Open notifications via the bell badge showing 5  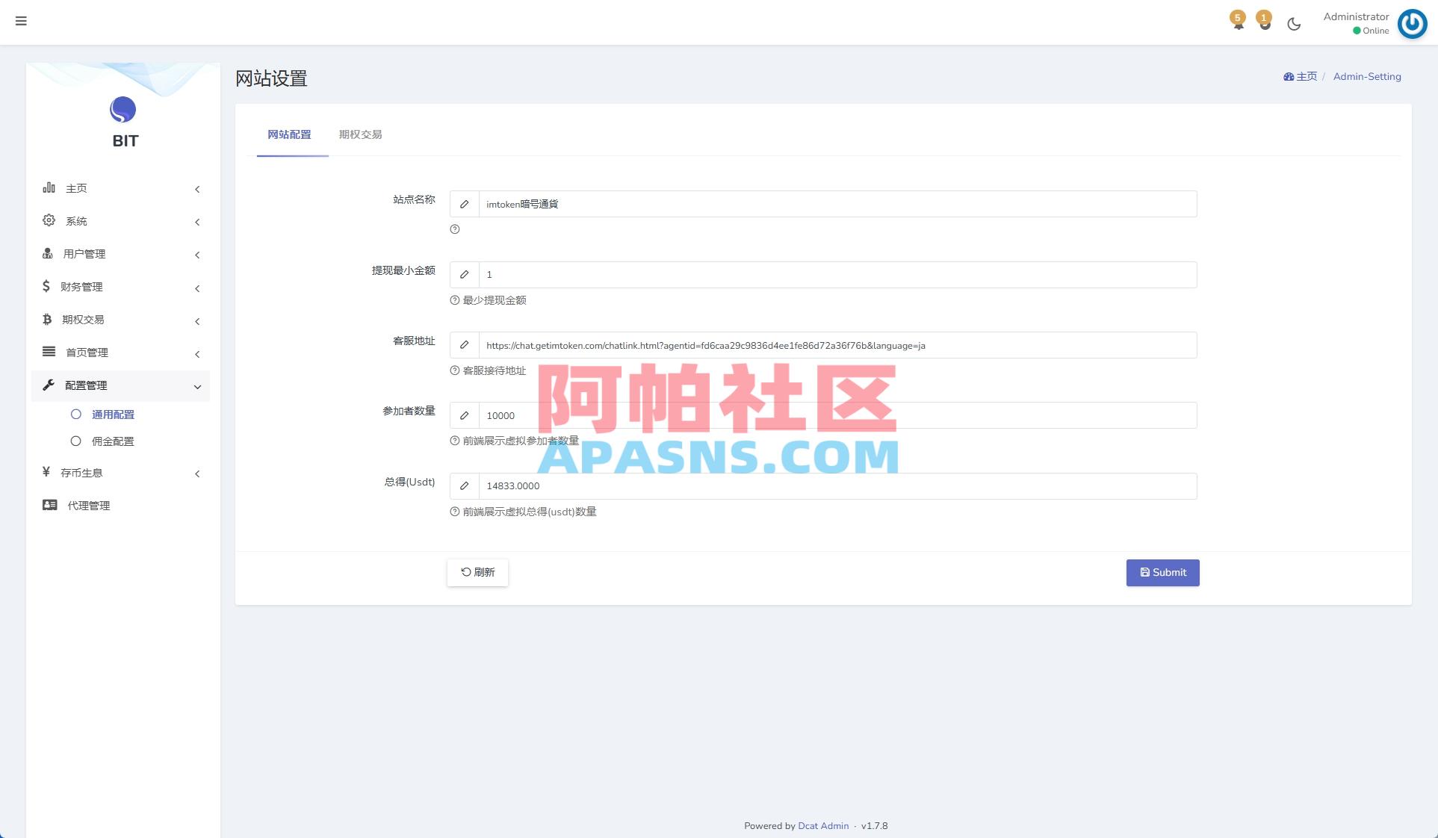pos(1238,21)
